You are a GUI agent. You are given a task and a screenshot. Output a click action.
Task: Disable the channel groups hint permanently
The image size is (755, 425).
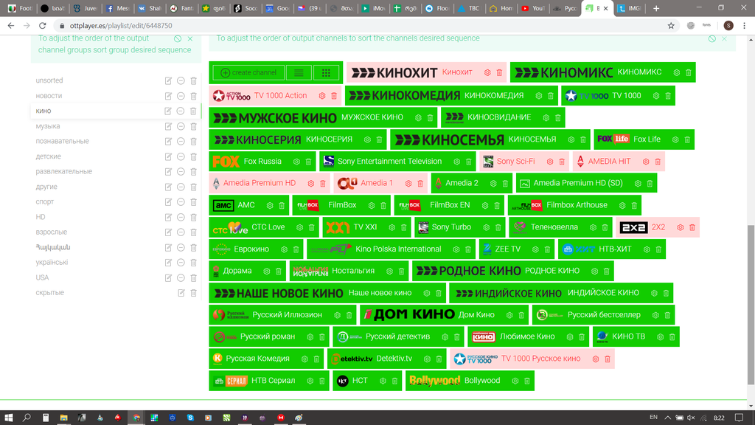pos(178,38)
